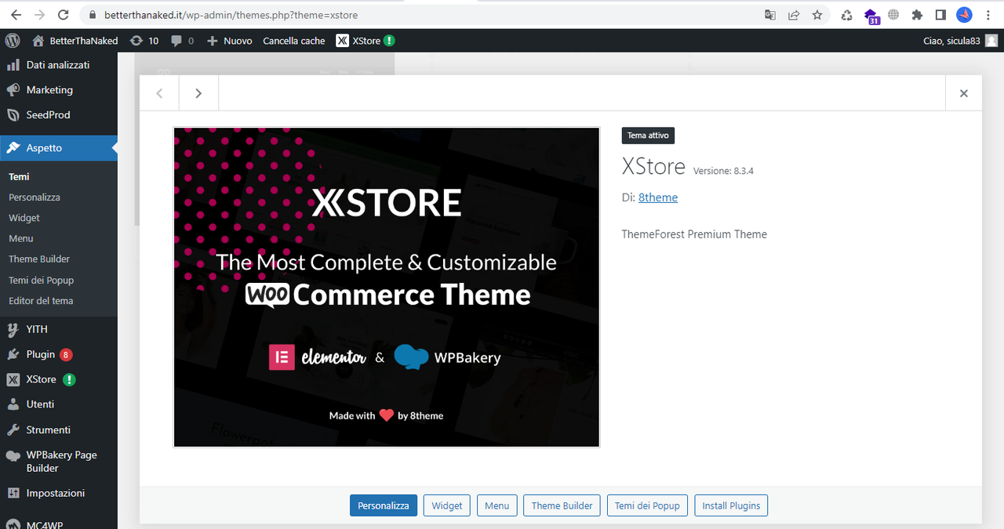Click the Menu button in footer
This screenshot has height=529, width=1004.
coord(497,505)
